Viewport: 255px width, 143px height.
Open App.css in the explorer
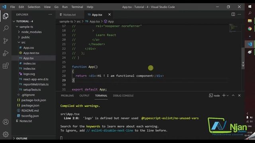pyautogui.click(x=28, y=48)
